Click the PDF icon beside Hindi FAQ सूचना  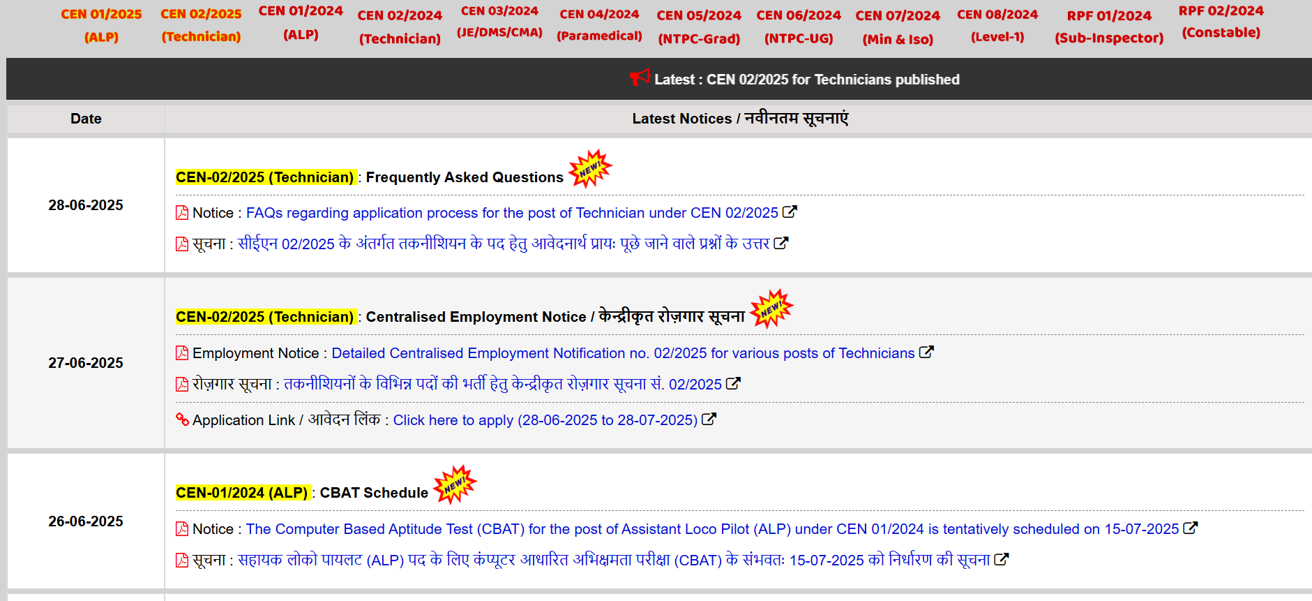click(x=182, y=244)
